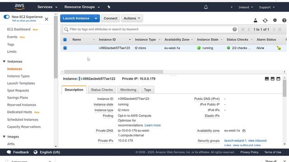This screenshot has width=289, height=162.
Task: Open the Description tab
Action: coord(74,90)
